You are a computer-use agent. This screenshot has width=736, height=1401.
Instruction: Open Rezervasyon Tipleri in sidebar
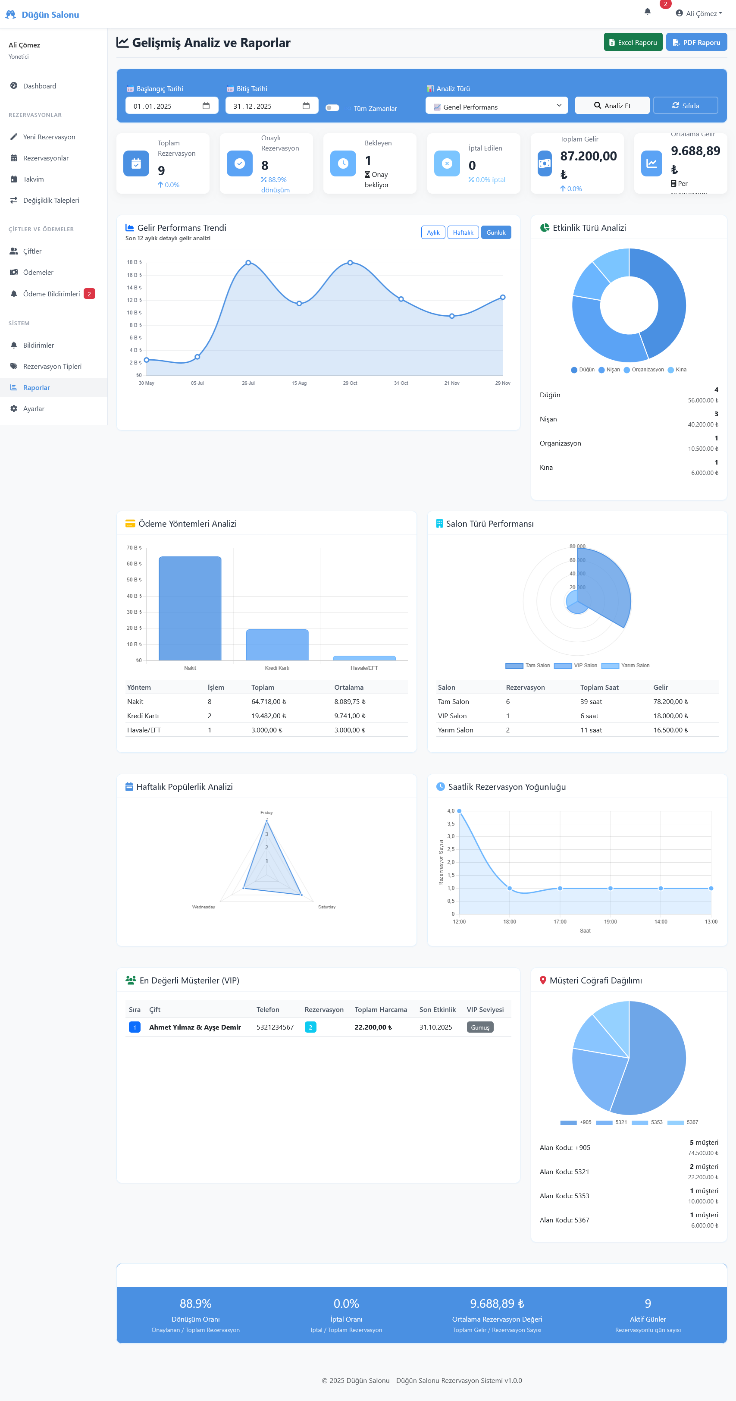click(x=52, y=367)
